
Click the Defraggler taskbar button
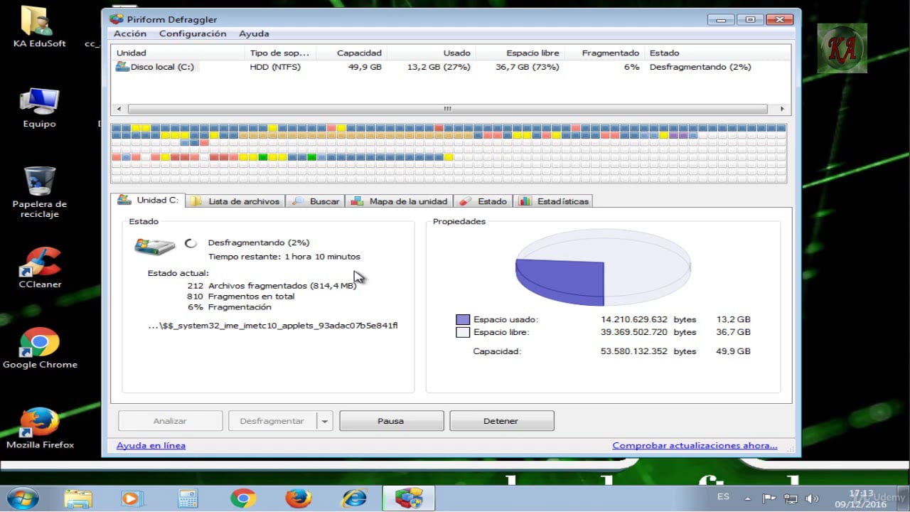(x=408, y=498)
